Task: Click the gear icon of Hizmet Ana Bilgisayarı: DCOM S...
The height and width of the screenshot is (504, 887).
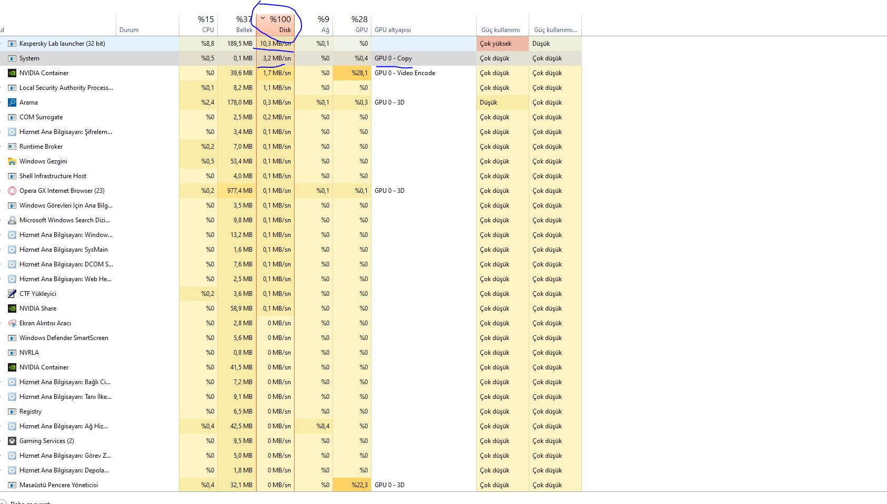Action: (12, 264)
